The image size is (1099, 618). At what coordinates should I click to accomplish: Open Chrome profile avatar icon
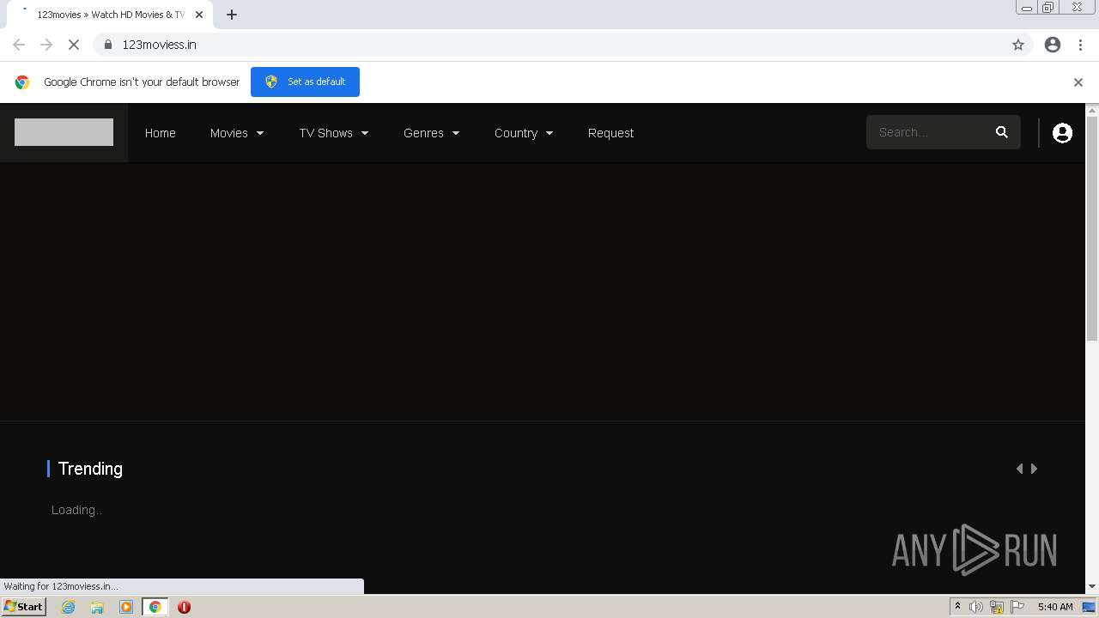(x=1053, y=45)
